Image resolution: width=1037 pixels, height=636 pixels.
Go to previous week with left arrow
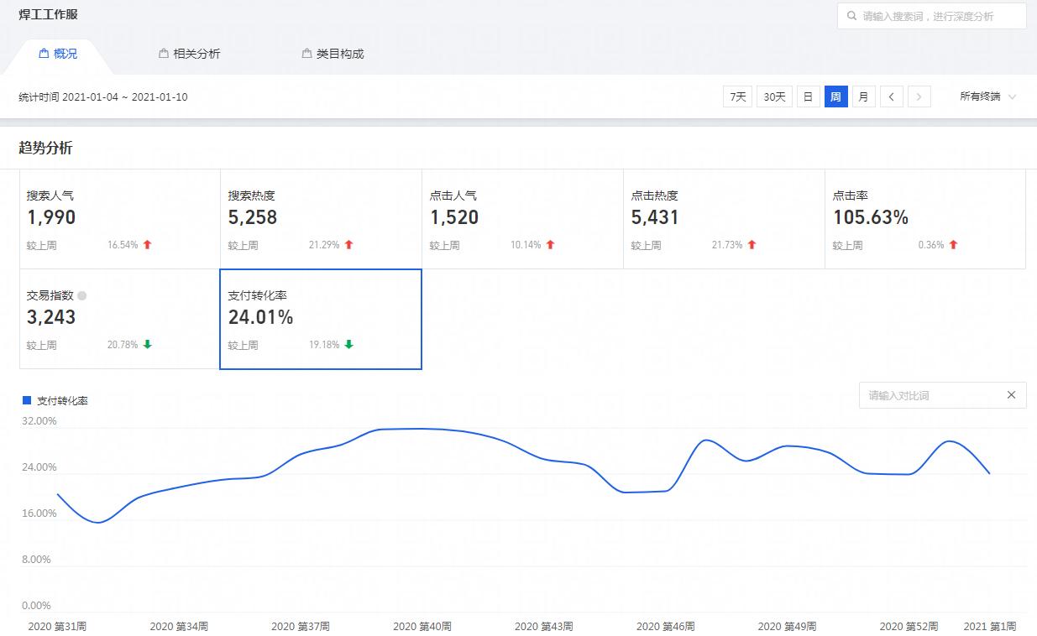(891, 96)
